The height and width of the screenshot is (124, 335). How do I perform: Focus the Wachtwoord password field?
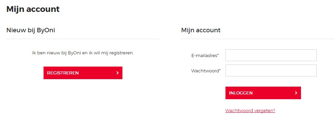click(x=271, y=70)
